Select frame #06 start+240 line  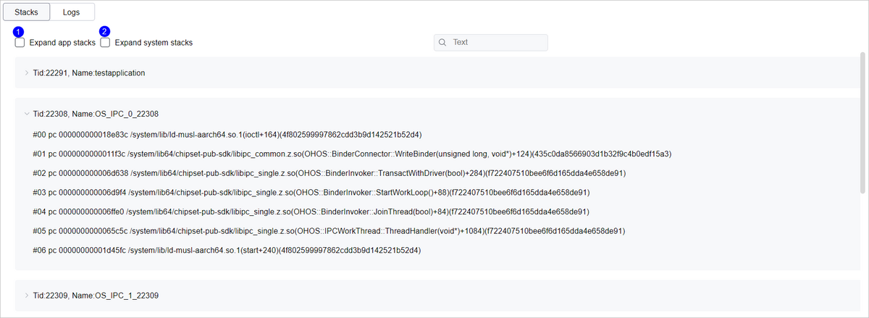[227, 251]
